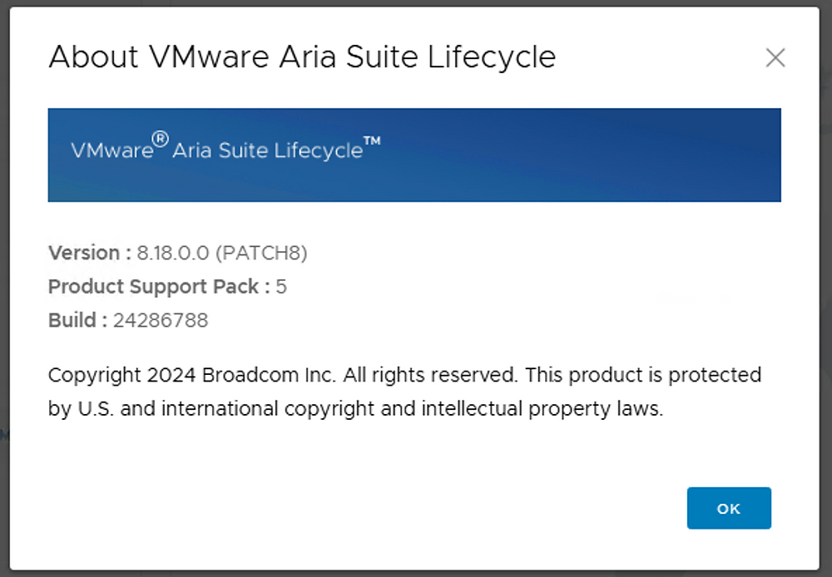
Task: Select the 8.18.0.0 version number
Action: pos(173,253)
